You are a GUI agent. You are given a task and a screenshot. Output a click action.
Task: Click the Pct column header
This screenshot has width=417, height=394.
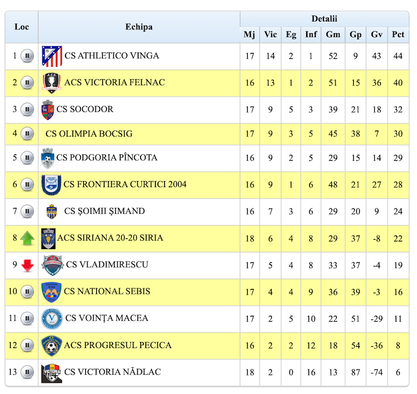point(398,35)
